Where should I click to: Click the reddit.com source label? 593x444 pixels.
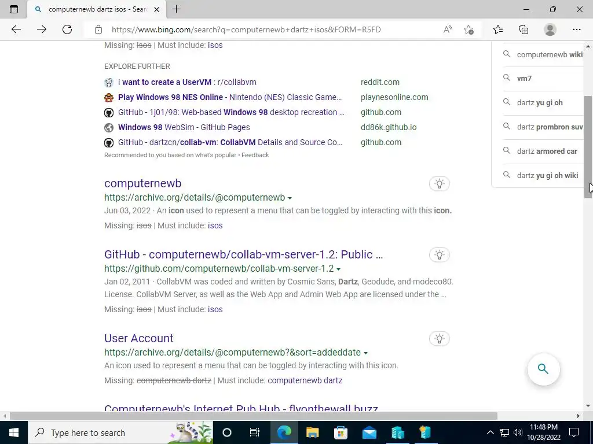point(380,82)
